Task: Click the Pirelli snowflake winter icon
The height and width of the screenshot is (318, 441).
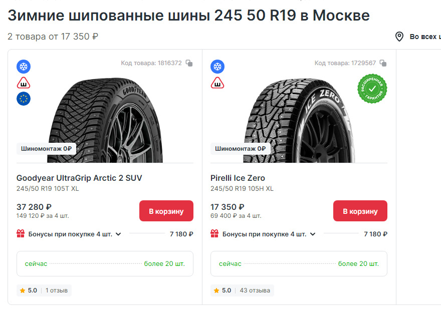Action: [217, 66]
